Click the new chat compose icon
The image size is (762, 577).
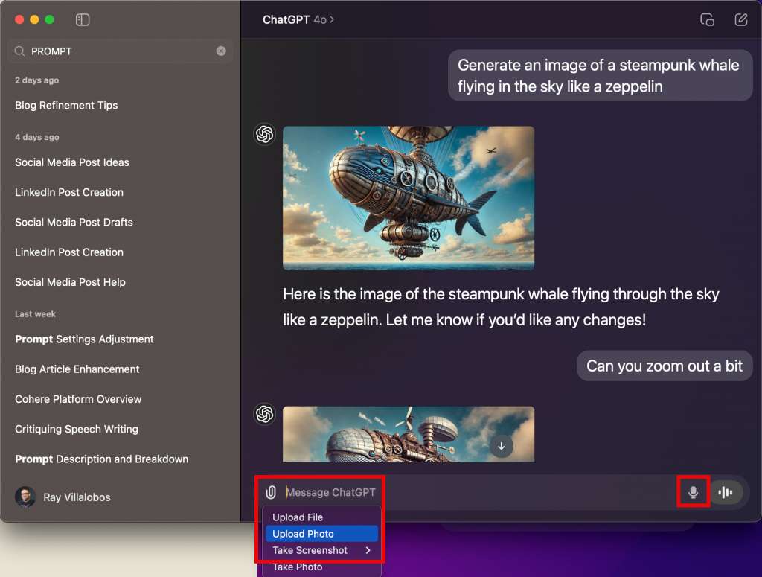pos(740,20)
